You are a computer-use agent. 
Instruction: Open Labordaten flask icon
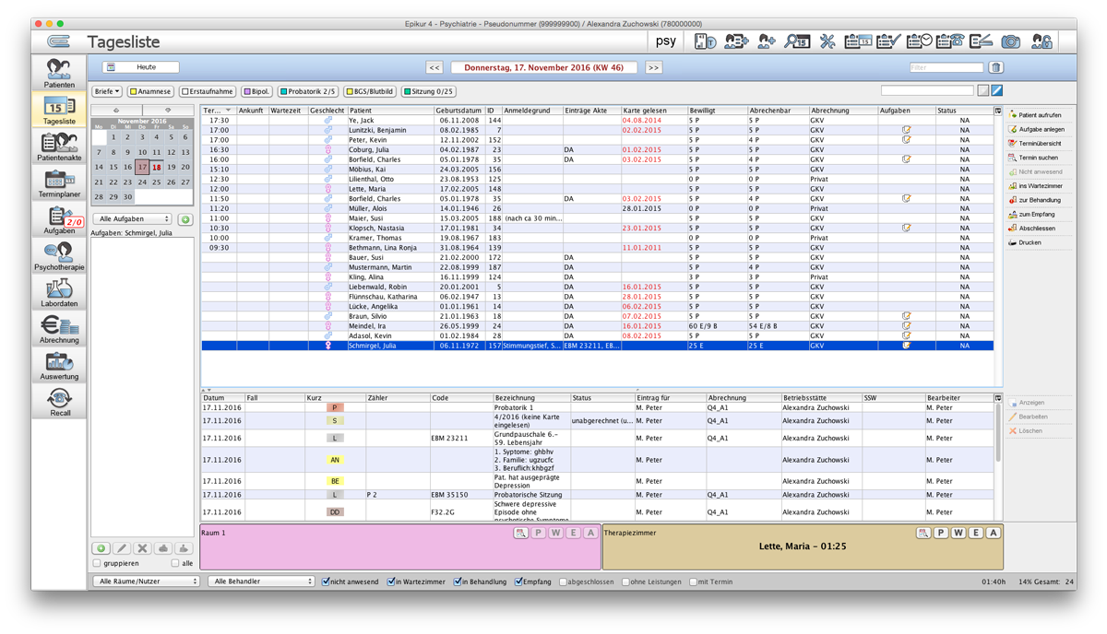point(59,293)
